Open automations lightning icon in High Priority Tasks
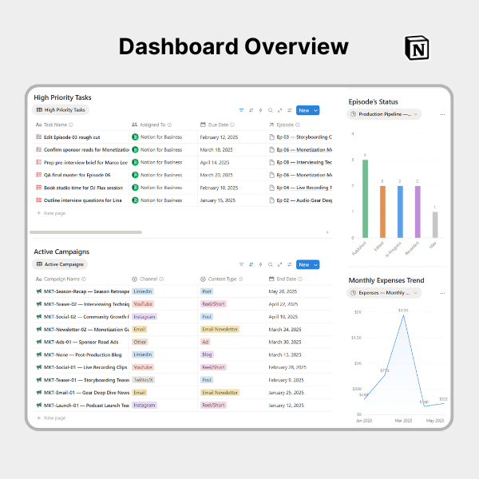 [260, 110]
